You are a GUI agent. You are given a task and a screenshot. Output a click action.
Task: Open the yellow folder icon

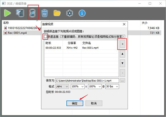(x=57, y=13)
